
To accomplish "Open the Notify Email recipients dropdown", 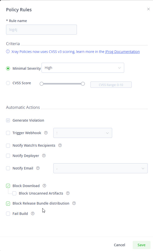I will pyautogui.click(x=100, y=168).
